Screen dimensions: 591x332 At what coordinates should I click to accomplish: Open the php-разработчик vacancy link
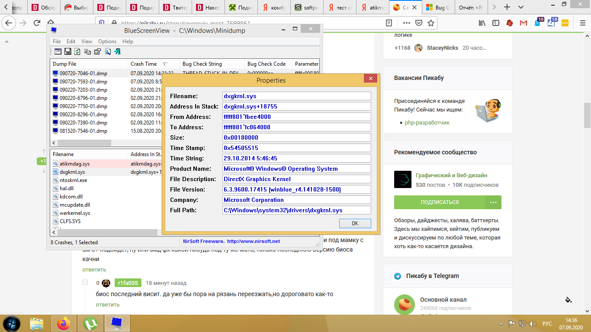[427, 123]
